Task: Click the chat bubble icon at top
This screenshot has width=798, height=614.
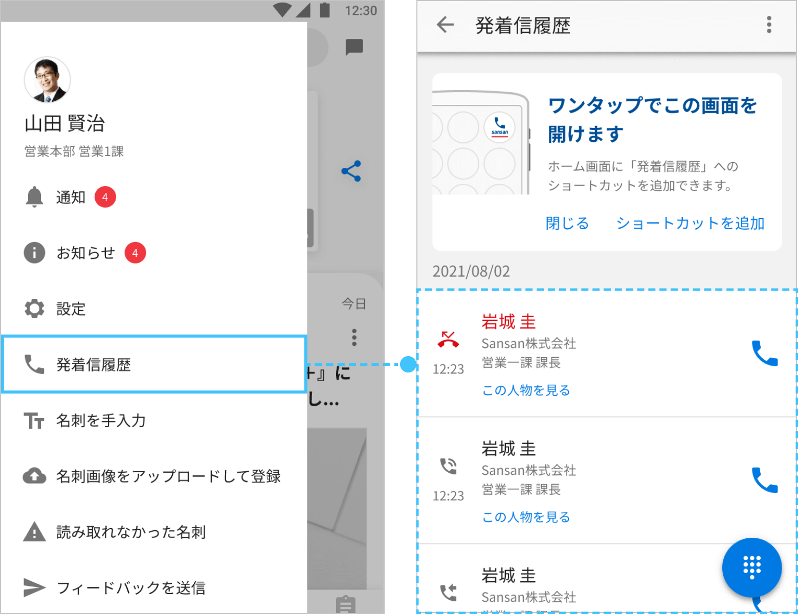Action: tap(354, 47)
